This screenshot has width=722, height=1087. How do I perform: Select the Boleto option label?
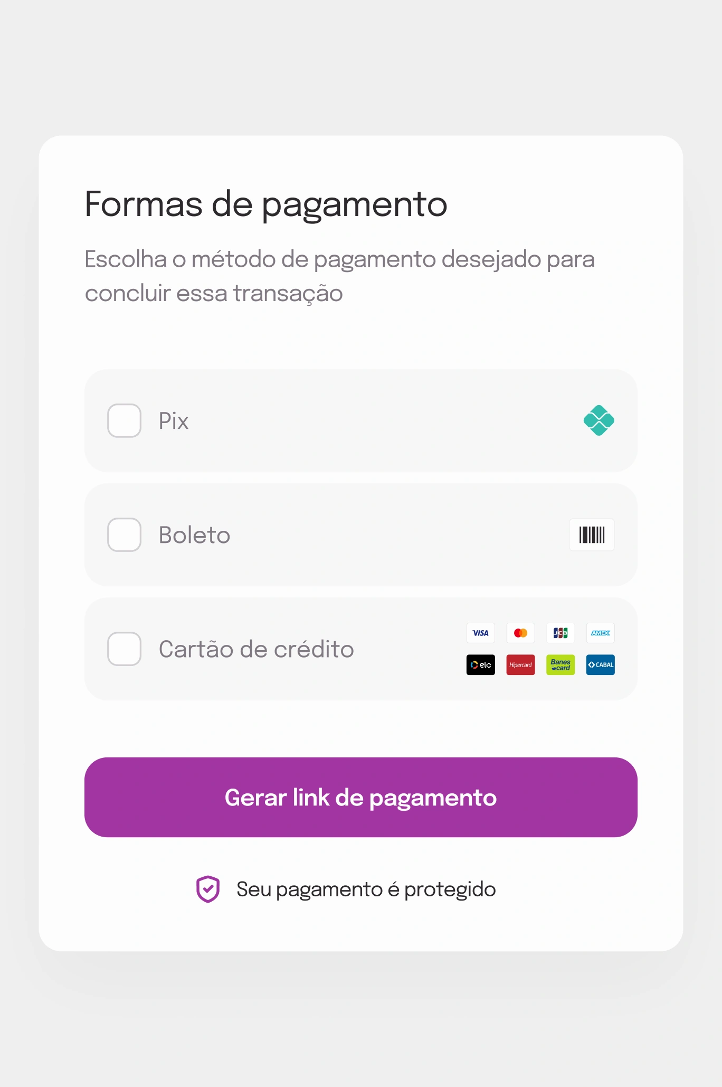pos(195,535)
